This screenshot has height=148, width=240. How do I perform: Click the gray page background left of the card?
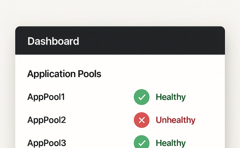[x=7, y=90]
